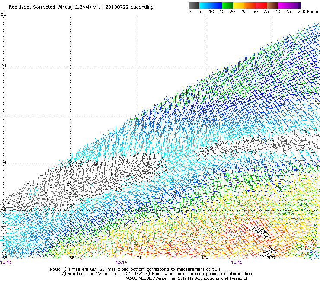Click the magenta-purple 40-50 knots legend segment

pyautogui.click(x=289, y=5)
